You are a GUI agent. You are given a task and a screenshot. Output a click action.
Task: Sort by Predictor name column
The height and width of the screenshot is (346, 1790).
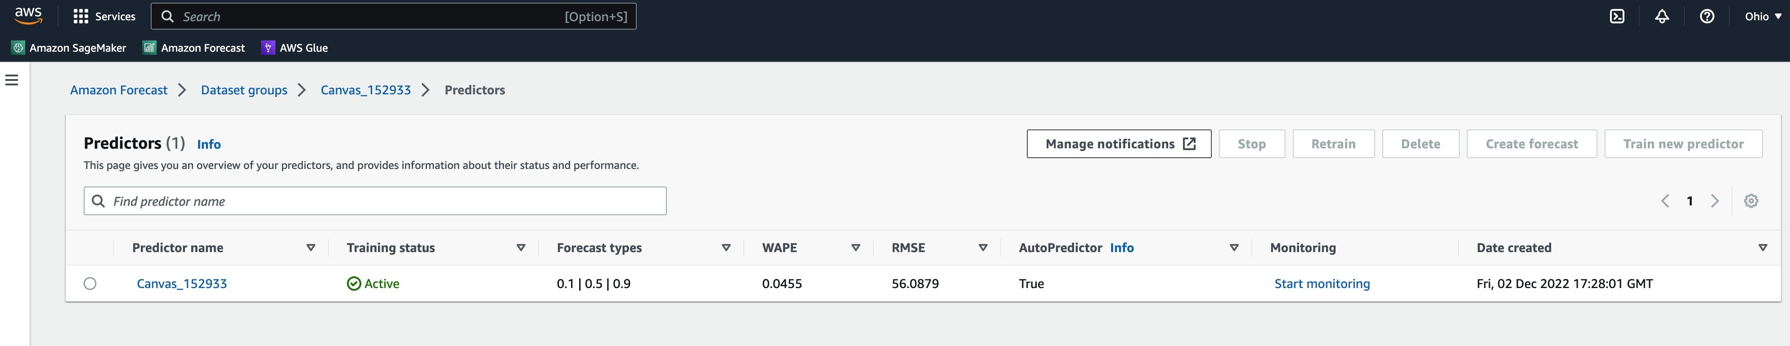point(310,248)
